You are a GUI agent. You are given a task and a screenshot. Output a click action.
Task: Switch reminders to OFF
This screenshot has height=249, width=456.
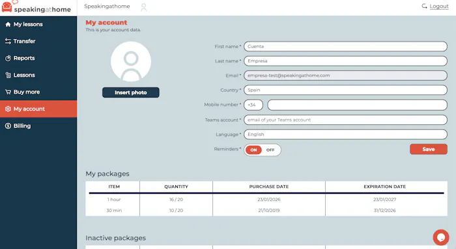(x=270, y=150)
